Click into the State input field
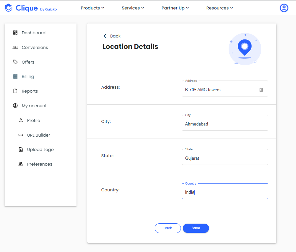 [225, 157]
